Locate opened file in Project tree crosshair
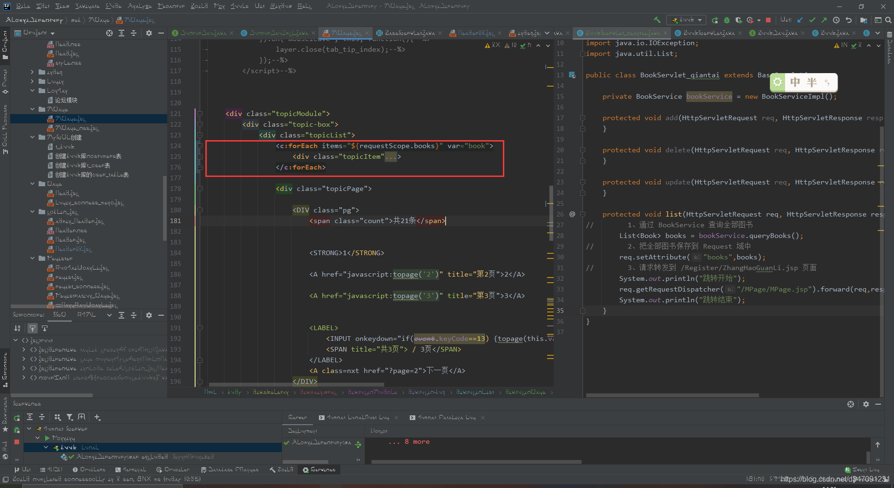Screen dimensions: 894x488 [109, 33]
